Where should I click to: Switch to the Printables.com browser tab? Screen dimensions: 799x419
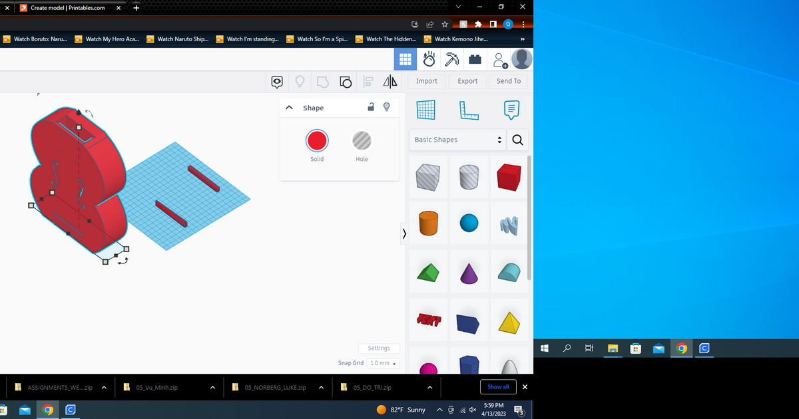(67, 8)
